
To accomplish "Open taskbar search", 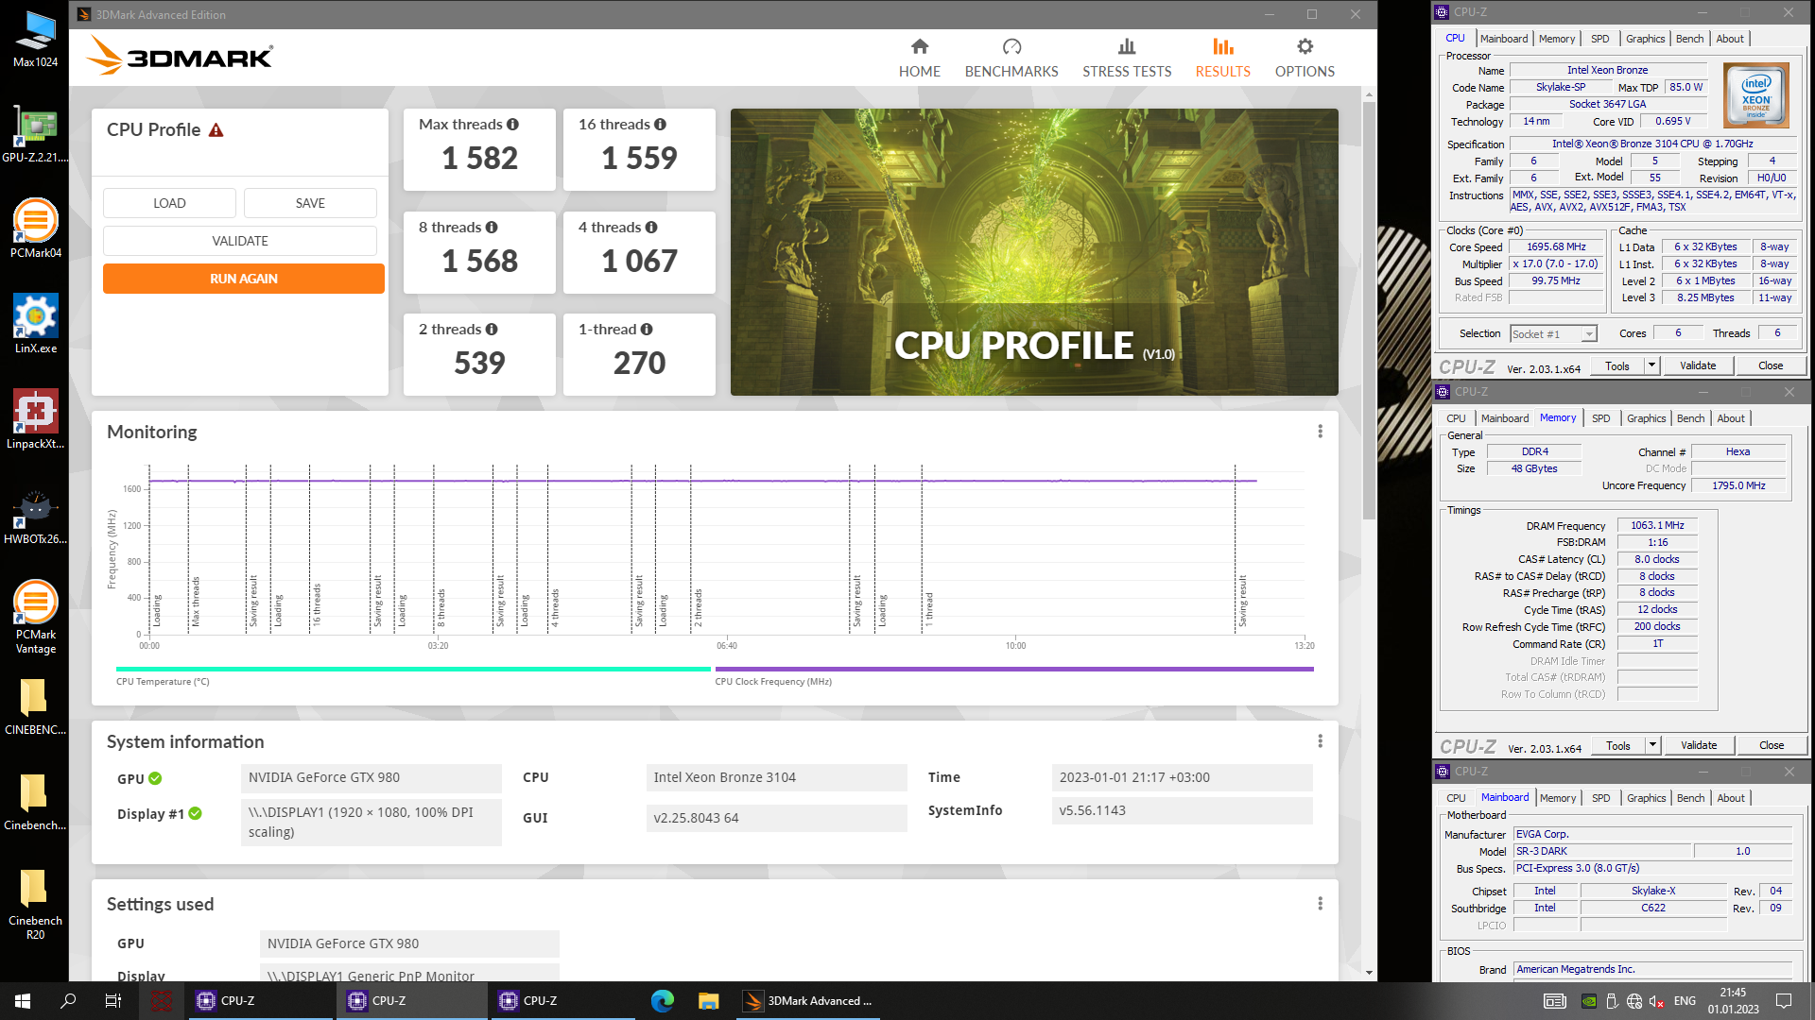I will (68, 1001).
